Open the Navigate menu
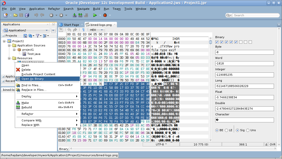The image size is (282, 159). (83, 9)
